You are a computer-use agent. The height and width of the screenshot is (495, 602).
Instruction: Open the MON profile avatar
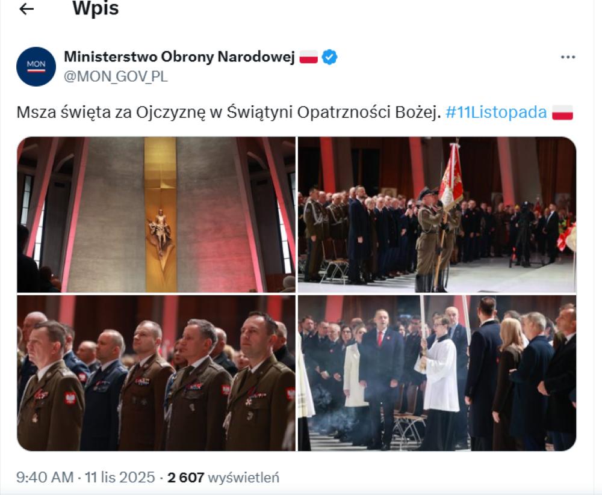pyautogui.click(x=36, y=67)
